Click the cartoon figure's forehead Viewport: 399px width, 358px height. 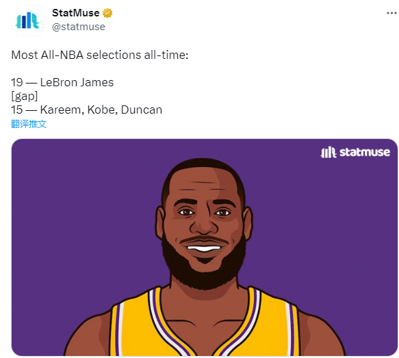click(203, 183)
